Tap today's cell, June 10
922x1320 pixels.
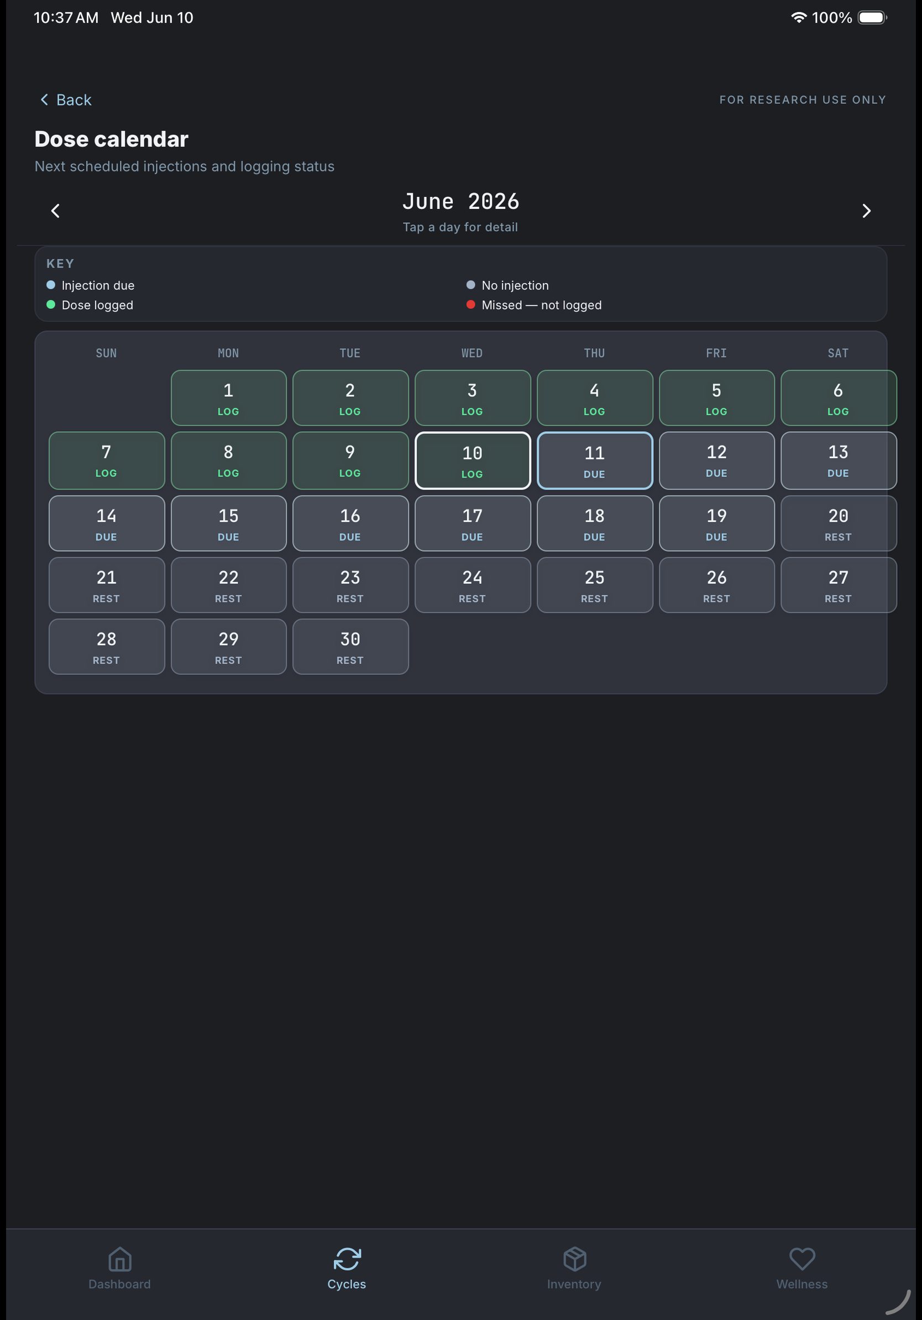(473, 460)
